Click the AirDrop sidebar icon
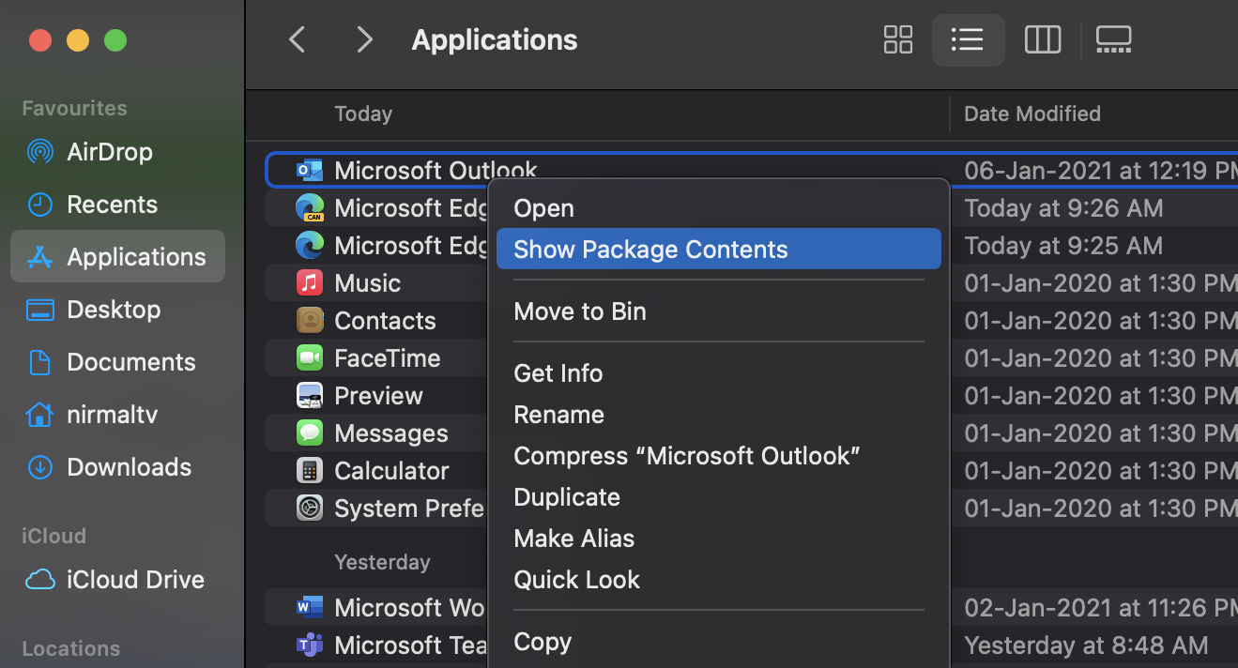Screen dimensions: 1238x668 pyautogui.click(x=40, y=151)
